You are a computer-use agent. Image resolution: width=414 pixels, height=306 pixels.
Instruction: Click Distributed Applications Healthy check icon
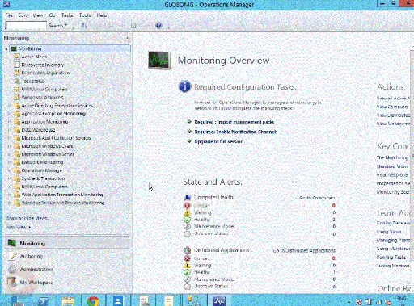(x=188, y=272)
